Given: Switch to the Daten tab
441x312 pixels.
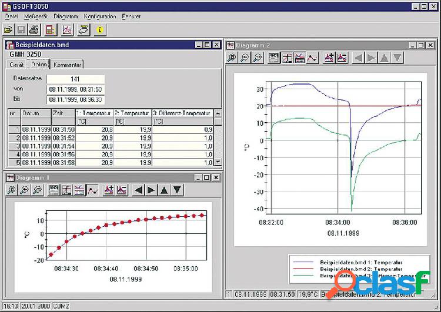Looking at the screenshot, I should (x=39, y=64).
